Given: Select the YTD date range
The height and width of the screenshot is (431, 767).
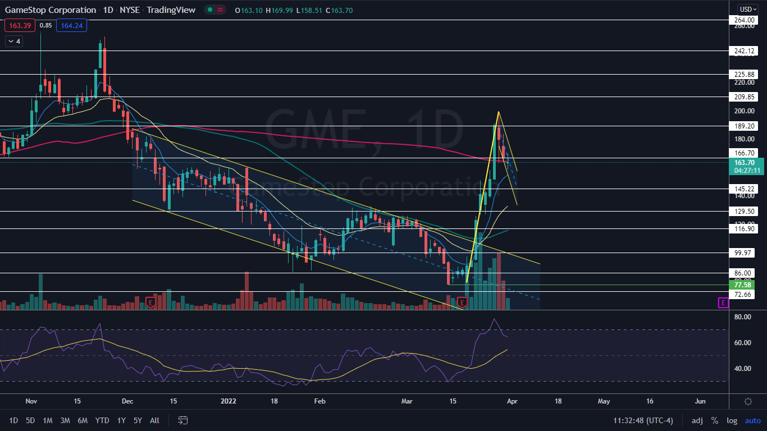Looking at the screenshot, I should coord(102,420).
